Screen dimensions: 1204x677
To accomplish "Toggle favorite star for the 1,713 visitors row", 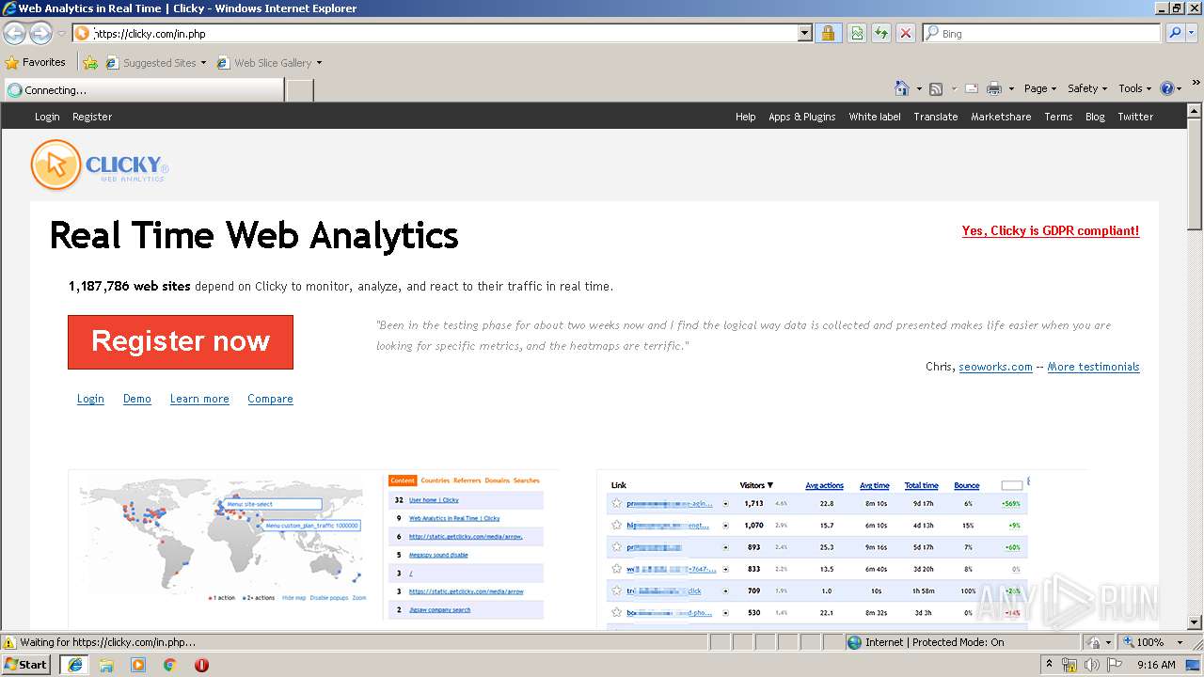I will coord(617,504).
